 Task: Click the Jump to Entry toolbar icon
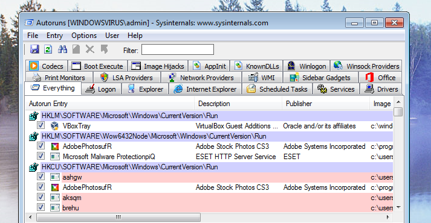point(104,49)
